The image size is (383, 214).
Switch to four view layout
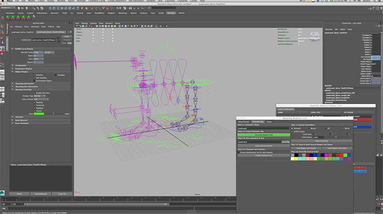[2, 78]
